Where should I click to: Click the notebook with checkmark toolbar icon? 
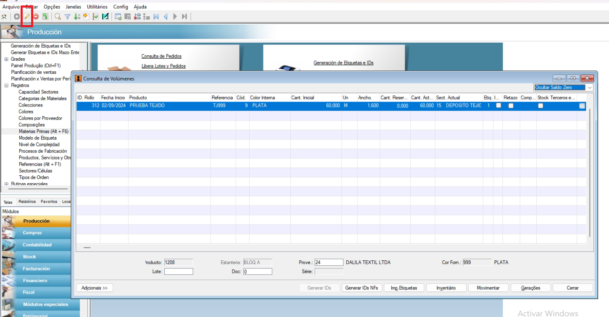[x=95, y=17]
